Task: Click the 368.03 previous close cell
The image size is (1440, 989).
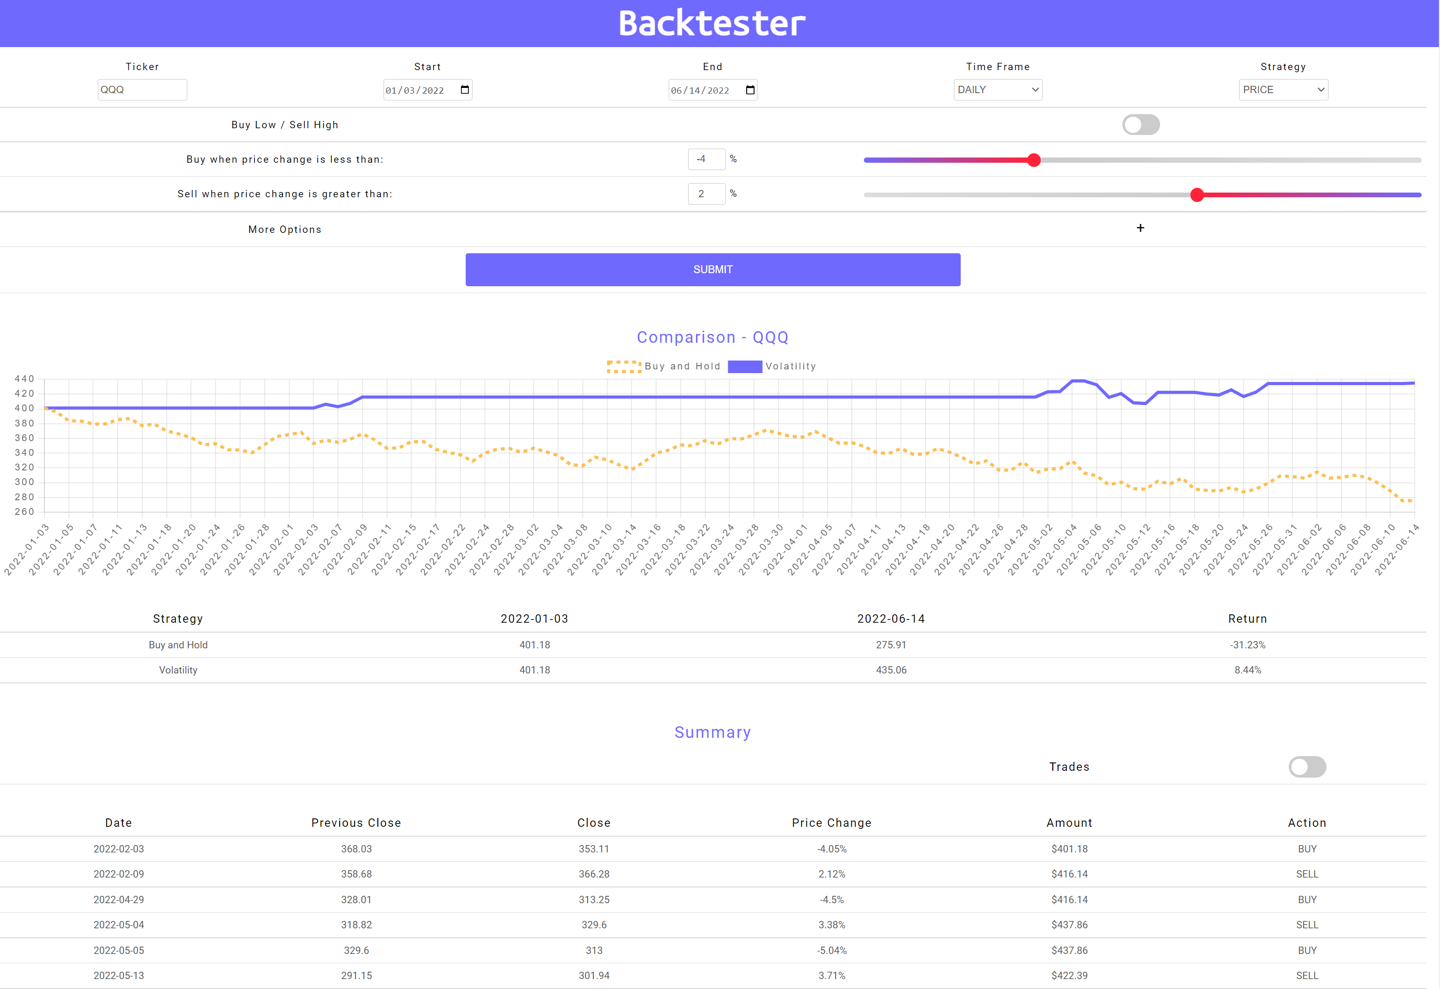Action: [356, 849]
